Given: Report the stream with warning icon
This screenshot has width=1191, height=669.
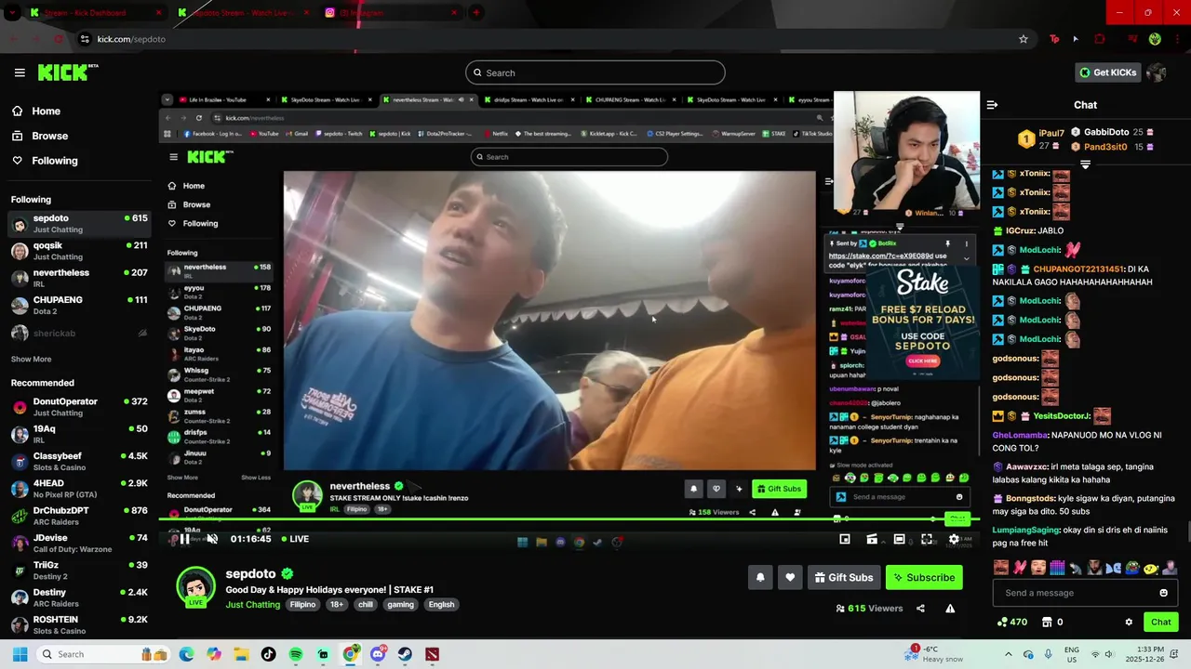Looking at the screenshot, I should coord(950,609).
